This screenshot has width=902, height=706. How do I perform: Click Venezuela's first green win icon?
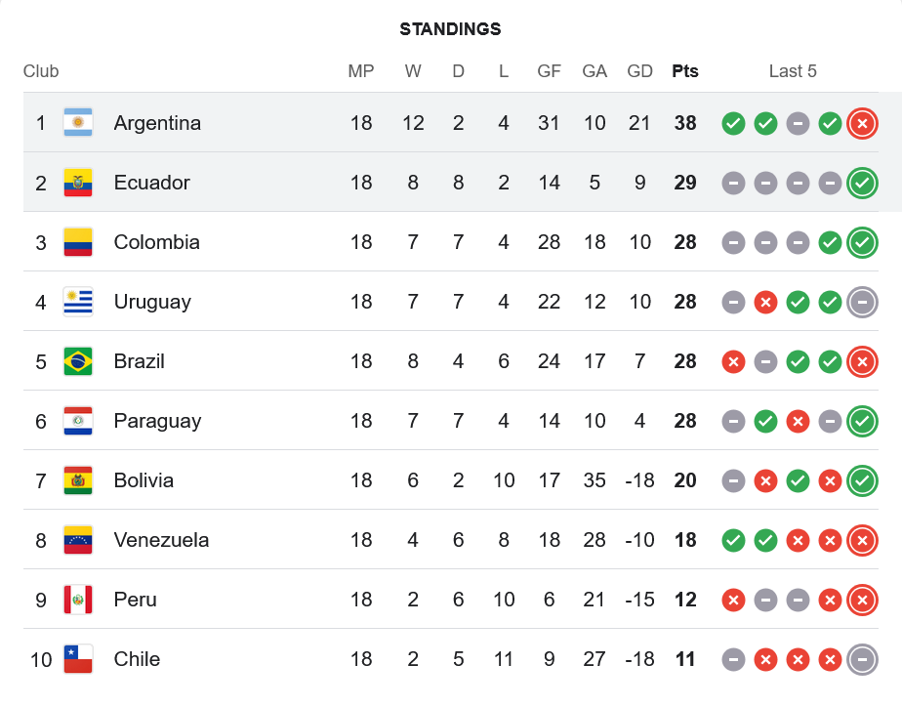coord(733,540)
